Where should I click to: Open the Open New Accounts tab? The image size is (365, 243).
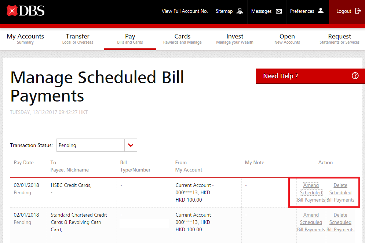tap(287, 38)
